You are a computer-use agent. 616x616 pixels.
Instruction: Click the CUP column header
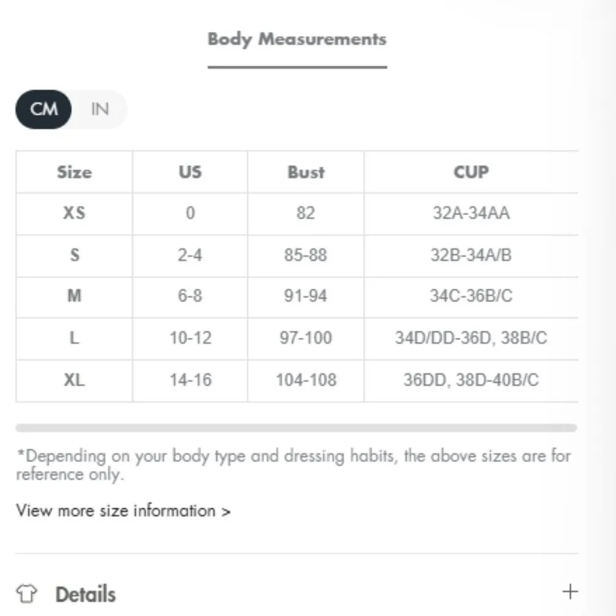click(x=471, y=172)
